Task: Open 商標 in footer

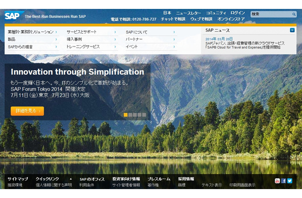Action: (182, 185)
